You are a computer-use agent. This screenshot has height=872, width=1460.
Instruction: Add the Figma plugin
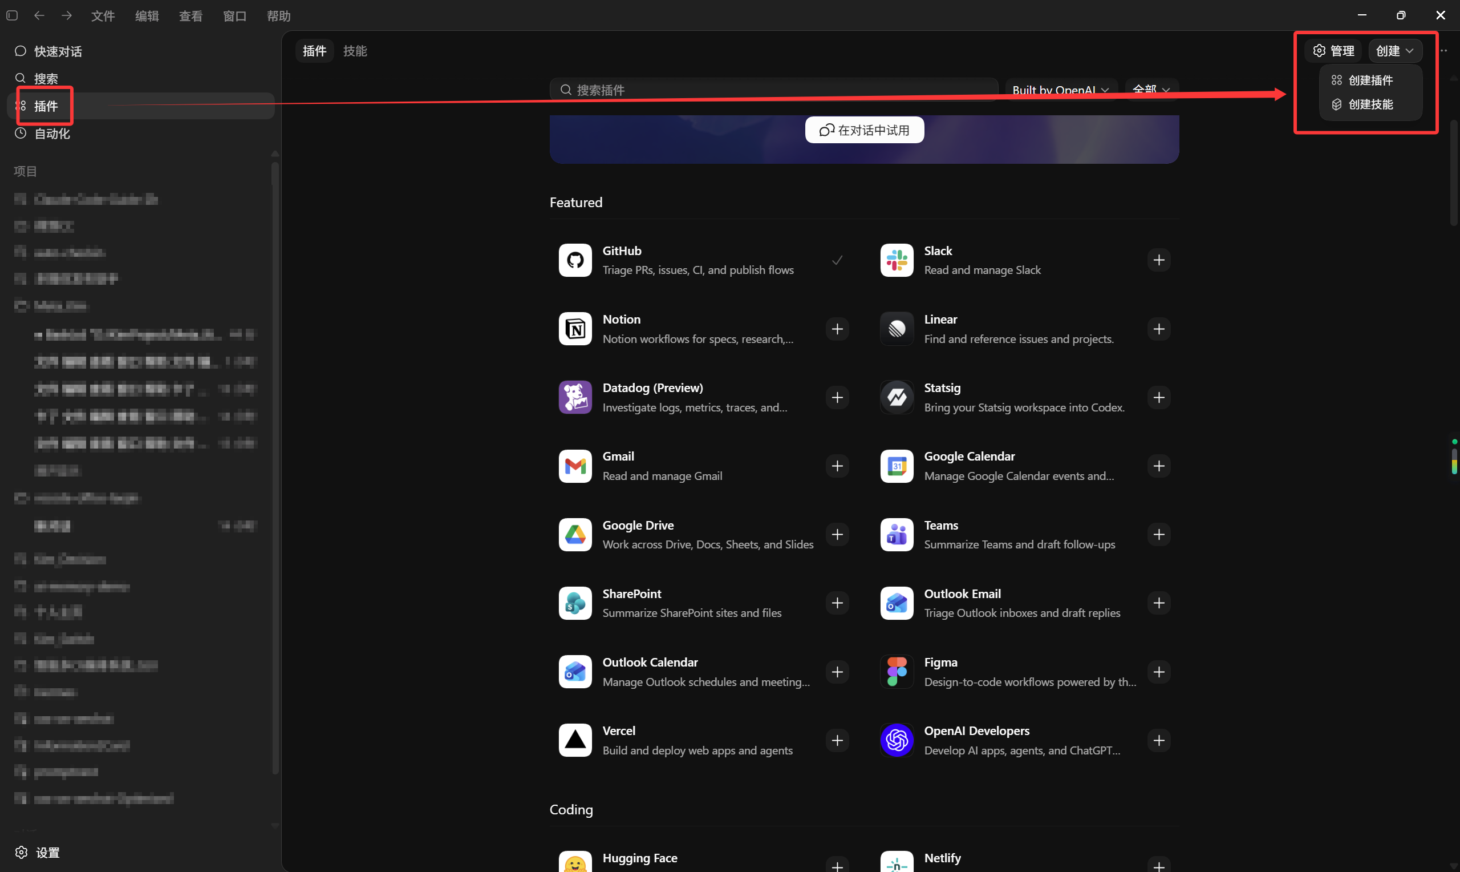[x=1159, y=672]
